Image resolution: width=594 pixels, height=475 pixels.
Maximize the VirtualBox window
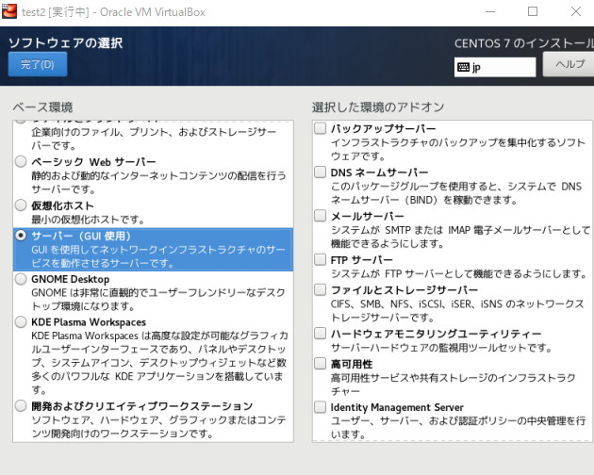[533, 11]
